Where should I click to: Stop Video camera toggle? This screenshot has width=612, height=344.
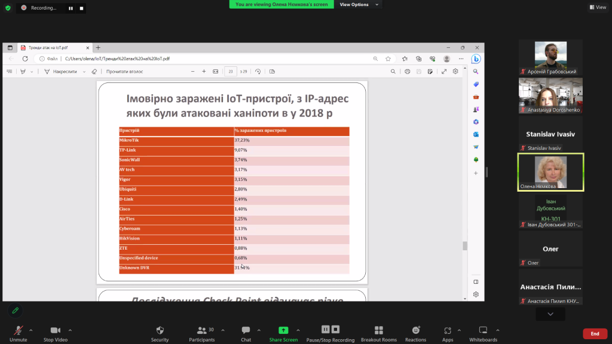point(56,334)
